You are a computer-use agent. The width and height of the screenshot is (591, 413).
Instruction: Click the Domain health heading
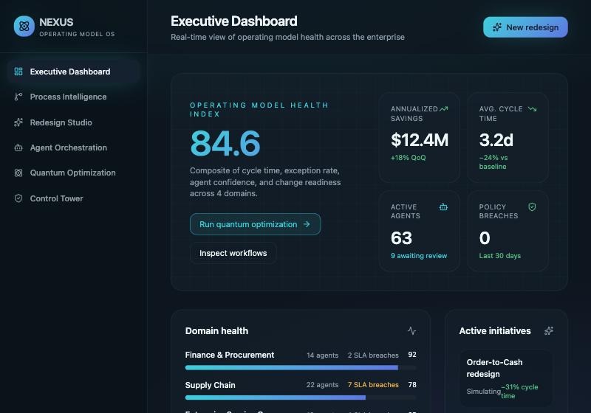pos(216,330)
